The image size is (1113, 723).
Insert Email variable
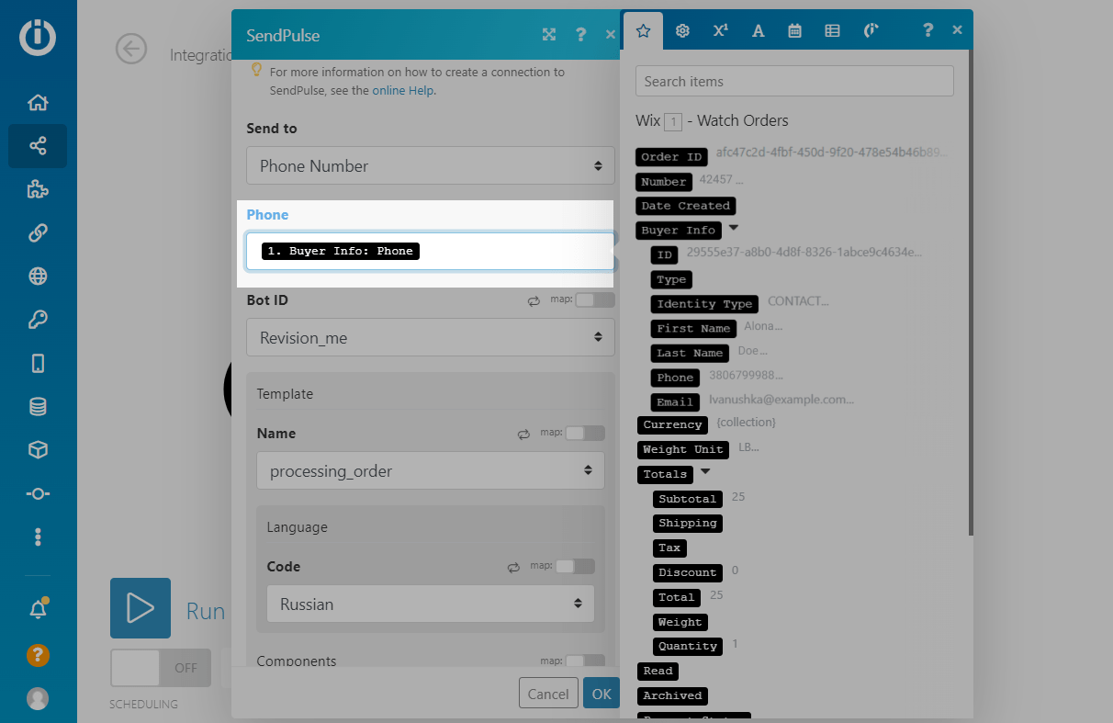pos(675,402)
